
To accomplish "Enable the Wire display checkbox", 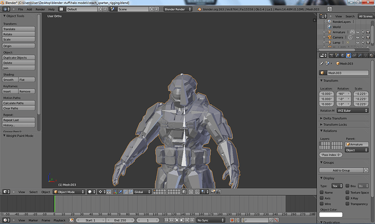I will coord(322,204).
